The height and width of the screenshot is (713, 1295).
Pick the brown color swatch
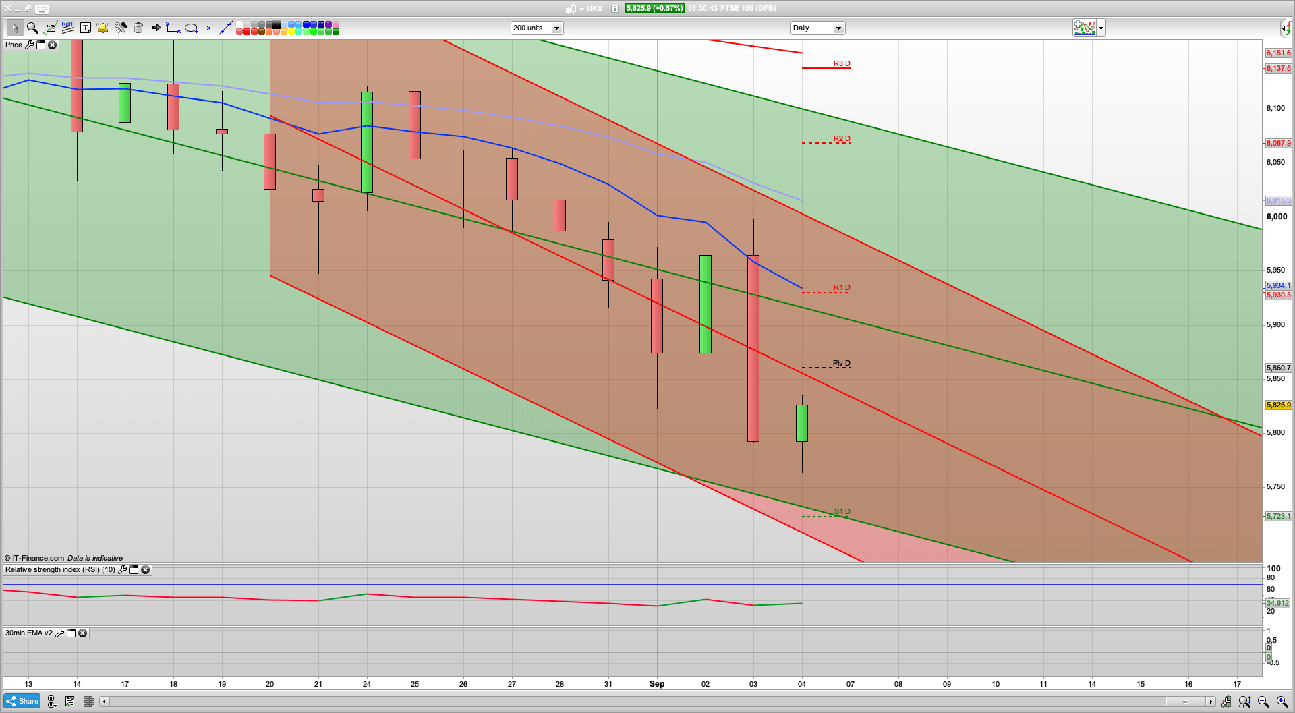click(x=262, y=32)
